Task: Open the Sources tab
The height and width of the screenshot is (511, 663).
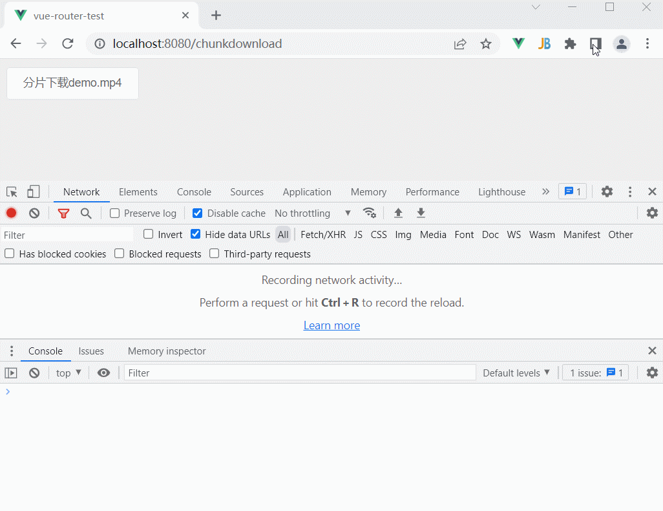Action: click(x=246, y=191)
